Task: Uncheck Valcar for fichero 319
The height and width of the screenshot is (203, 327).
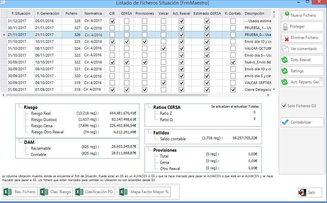Action: click(163, 83)
